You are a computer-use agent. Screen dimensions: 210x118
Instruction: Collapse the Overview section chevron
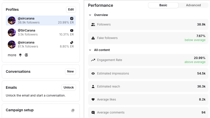(x=90, y=15)
